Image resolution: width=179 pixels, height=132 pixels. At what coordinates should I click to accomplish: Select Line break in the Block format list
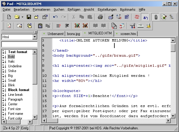(x=15, y=95)
